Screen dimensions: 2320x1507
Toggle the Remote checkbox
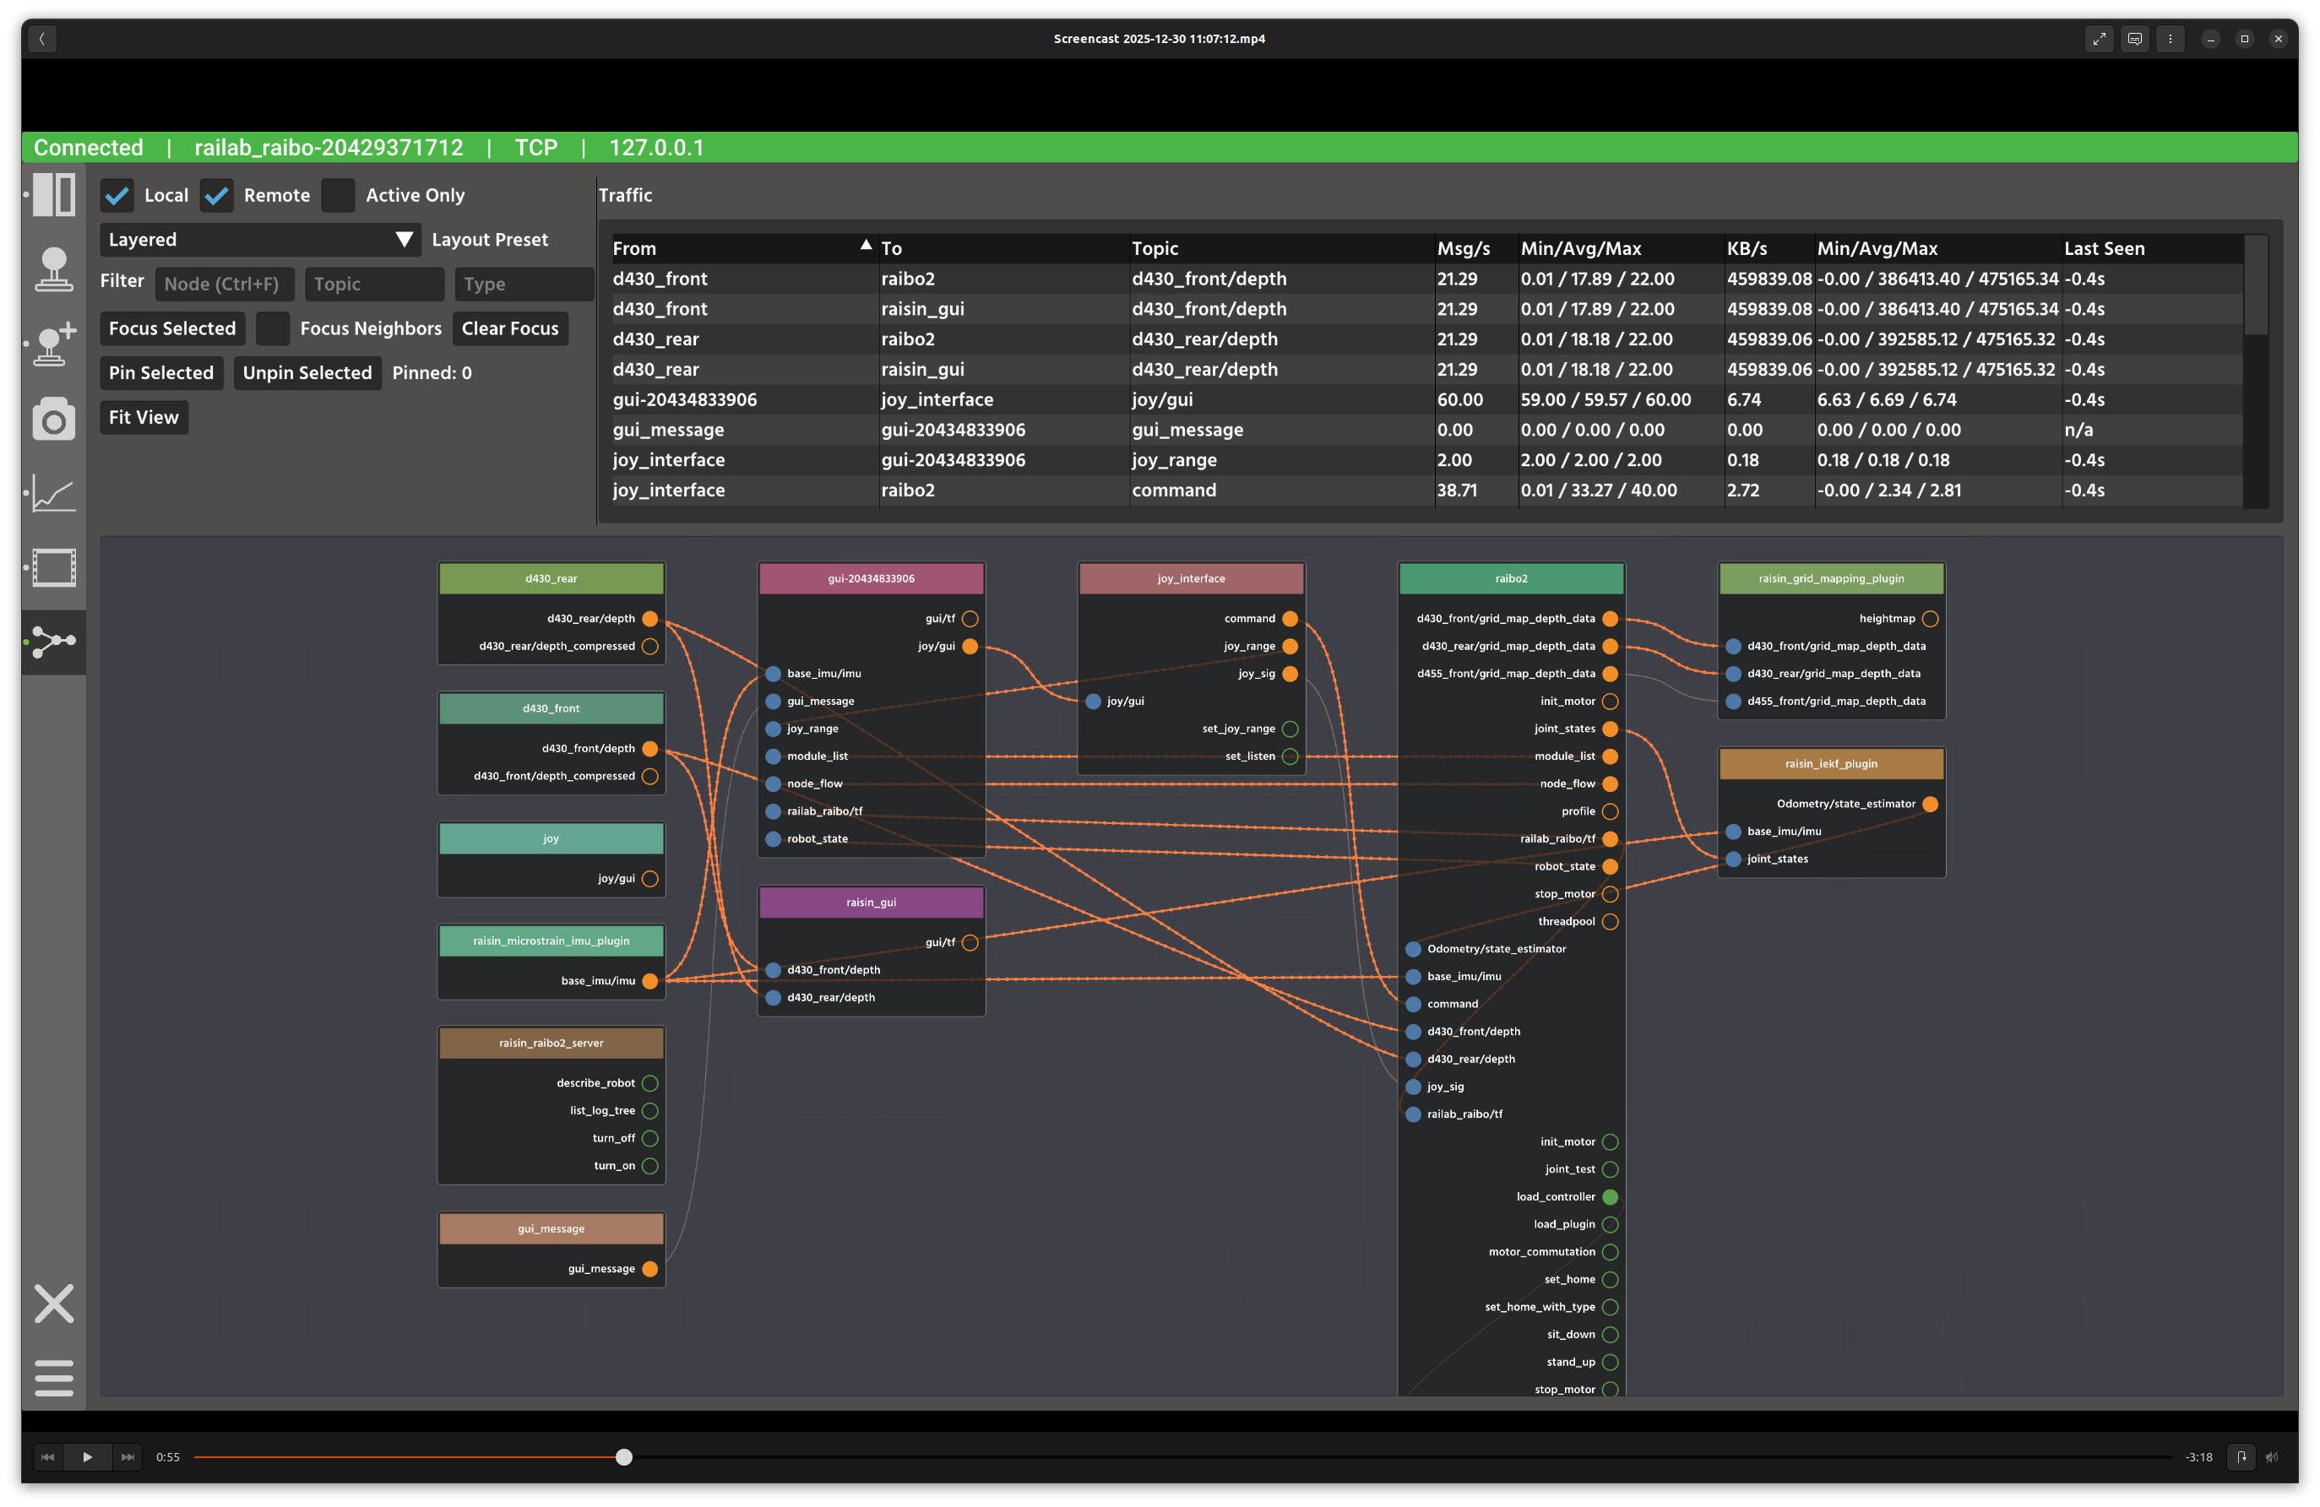pos(216,196)
